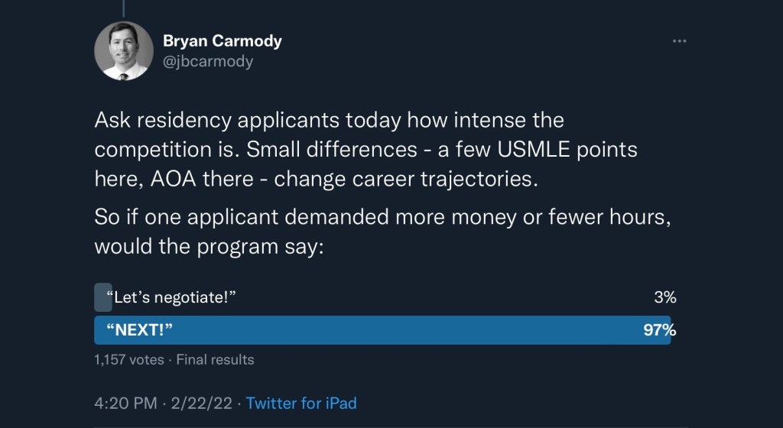
Task: Click Bryan Carmody's profile photo
Action: click(121, 51)
